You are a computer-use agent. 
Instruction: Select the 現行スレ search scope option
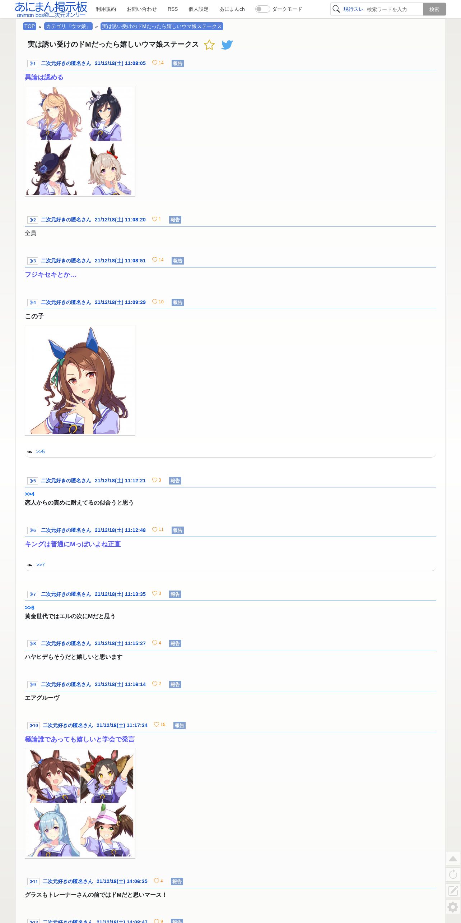353,9
